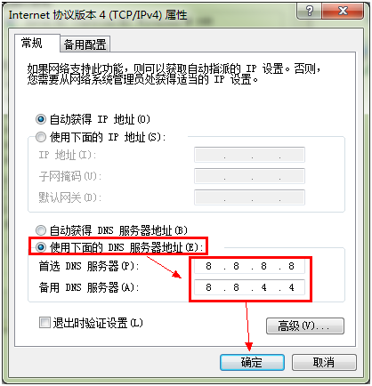Click first octet of preferred DNS

[x=208, y=266]
